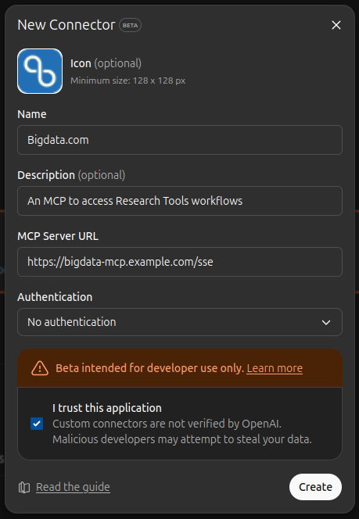The height and width of the screenshot is (519, 359).
Task: Click the book icon beside the guide link
Action: tap(24, 487)
